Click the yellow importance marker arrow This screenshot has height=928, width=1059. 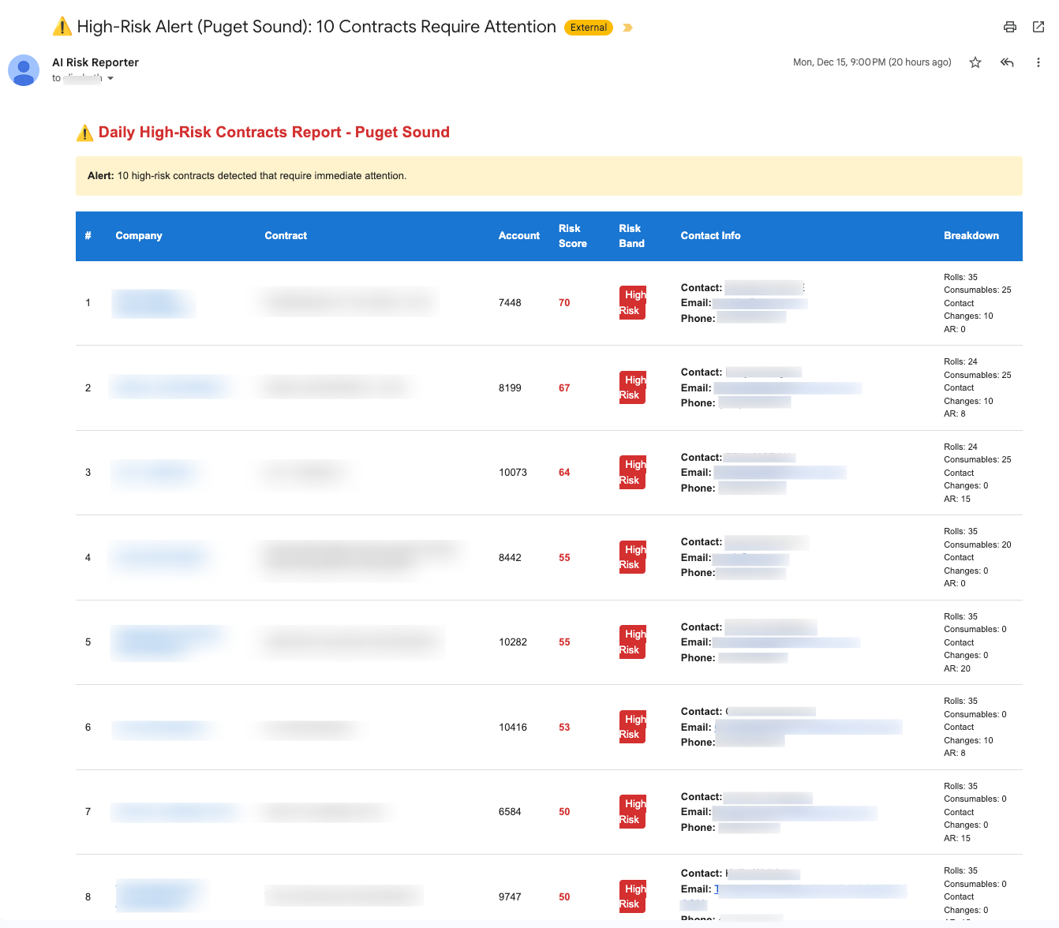click(627, 28)
